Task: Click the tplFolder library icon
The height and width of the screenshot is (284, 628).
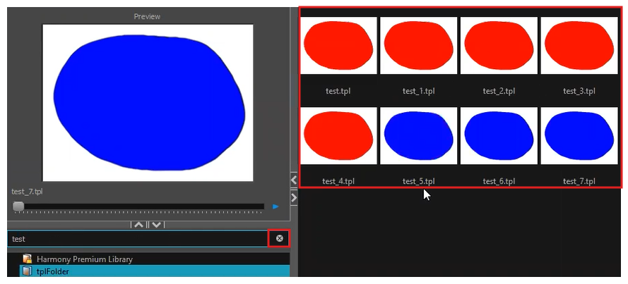Action: tap(28, 271)
